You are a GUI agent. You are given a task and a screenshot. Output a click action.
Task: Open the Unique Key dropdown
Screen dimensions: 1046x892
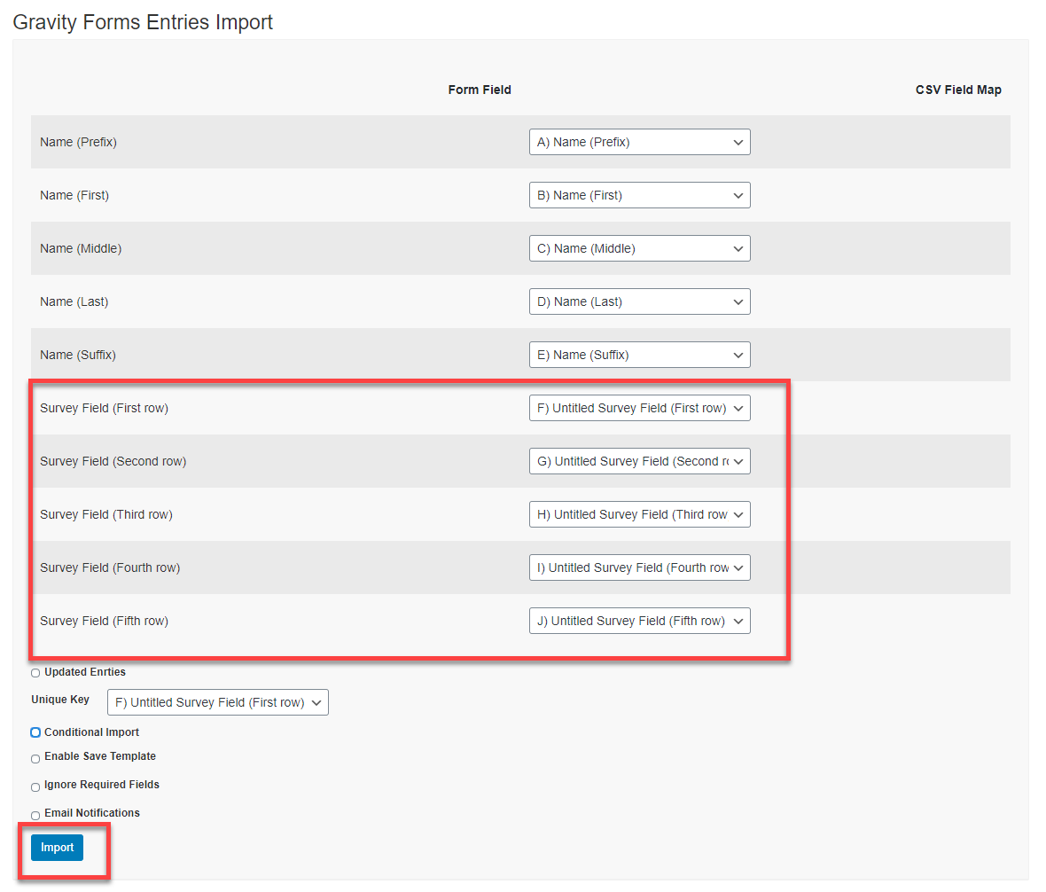point(217,702)
